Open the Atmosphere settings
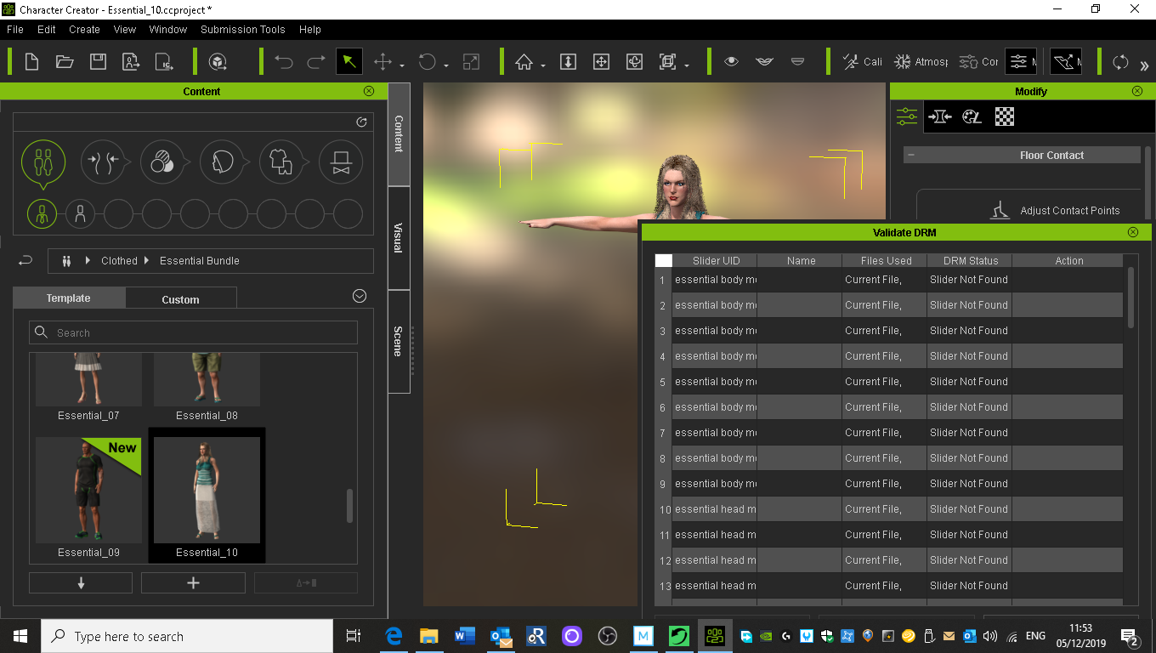This screenshot has width=1156, height=653. [x=921, y=62]
